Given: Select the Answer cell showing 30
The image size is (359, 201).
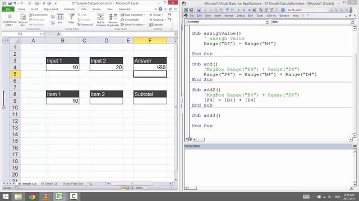Looking at the screenshot, I should (150, 68).
